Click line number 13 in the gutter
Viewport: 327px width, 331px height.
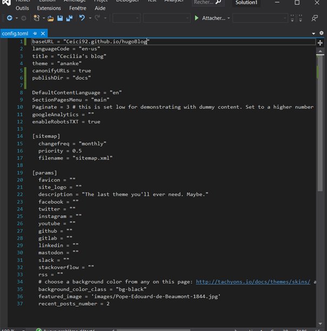(20, 129)
